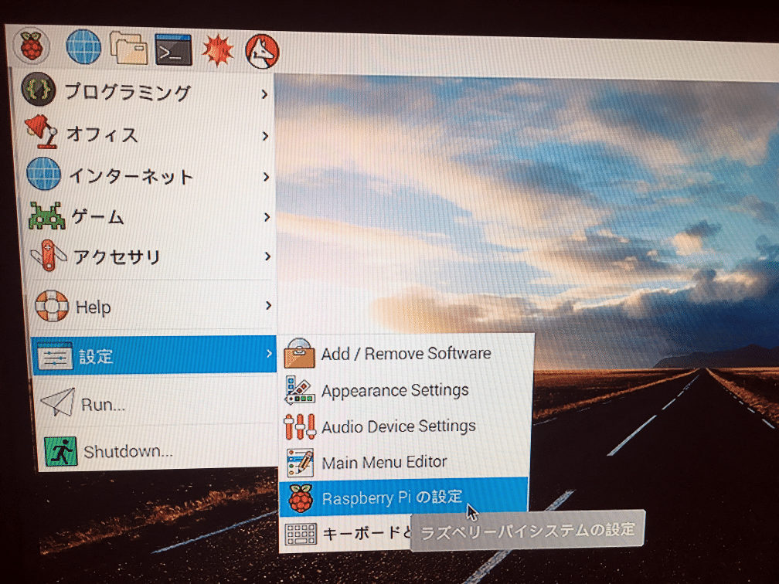Open Main Menu Editor
779x584 pixels.
coord(404,462)
